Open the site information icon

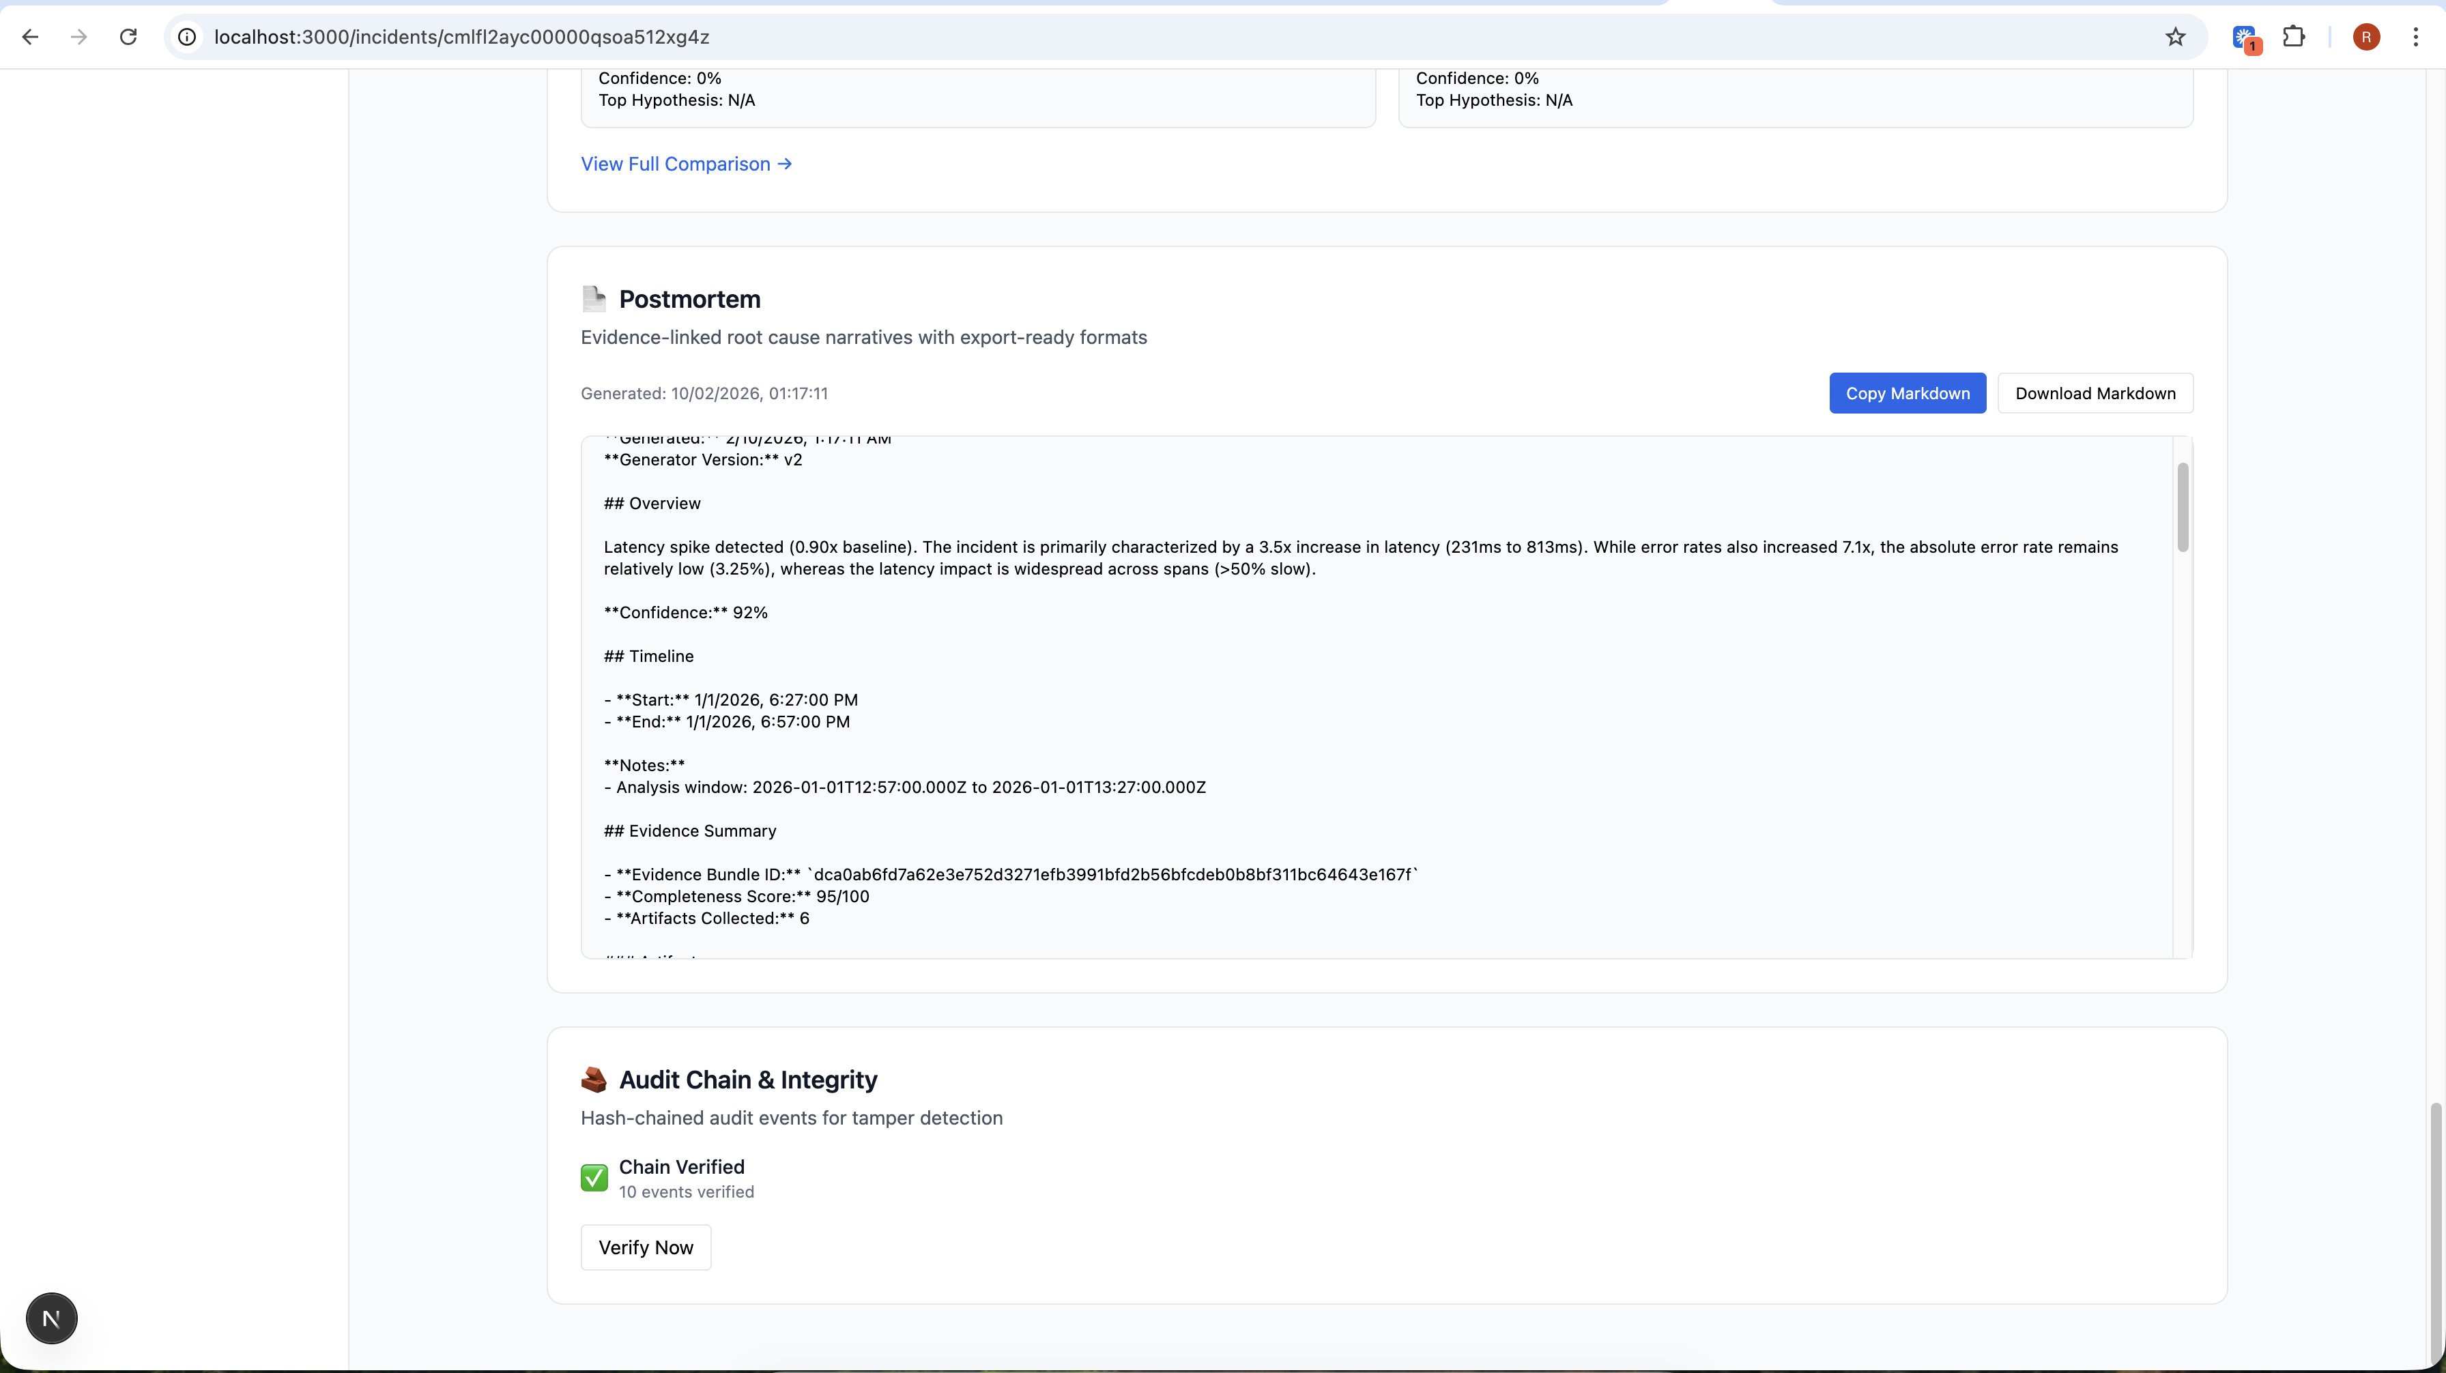[188, 37]
